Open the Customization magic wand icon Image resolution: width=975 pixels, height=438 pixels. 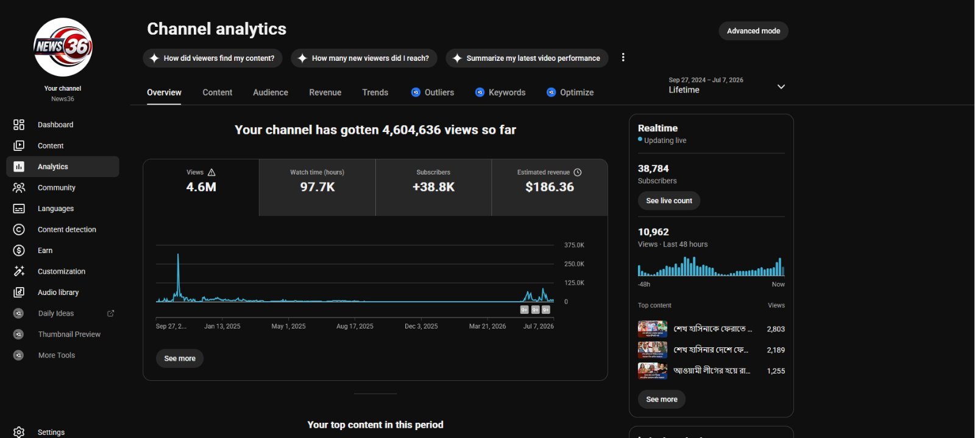[x=19, y=271]
